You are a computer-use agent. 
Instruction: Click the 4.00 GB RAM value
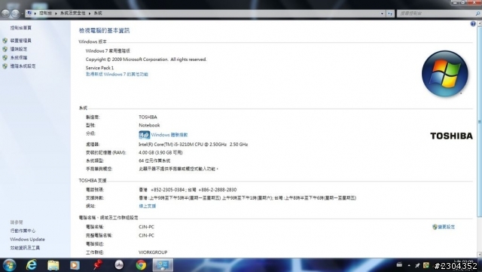point(160,153)
